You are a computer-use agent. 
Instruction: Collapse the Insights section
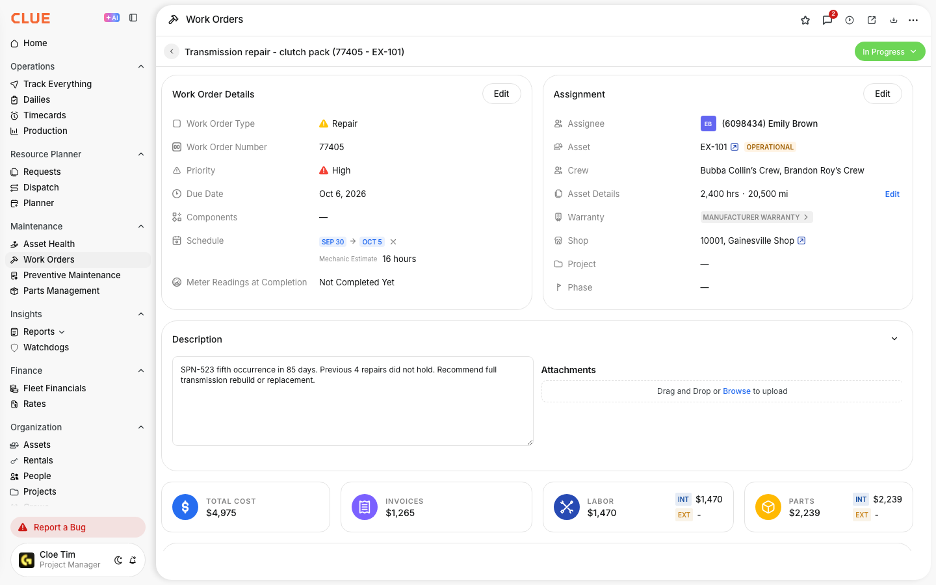click(141, 314)
